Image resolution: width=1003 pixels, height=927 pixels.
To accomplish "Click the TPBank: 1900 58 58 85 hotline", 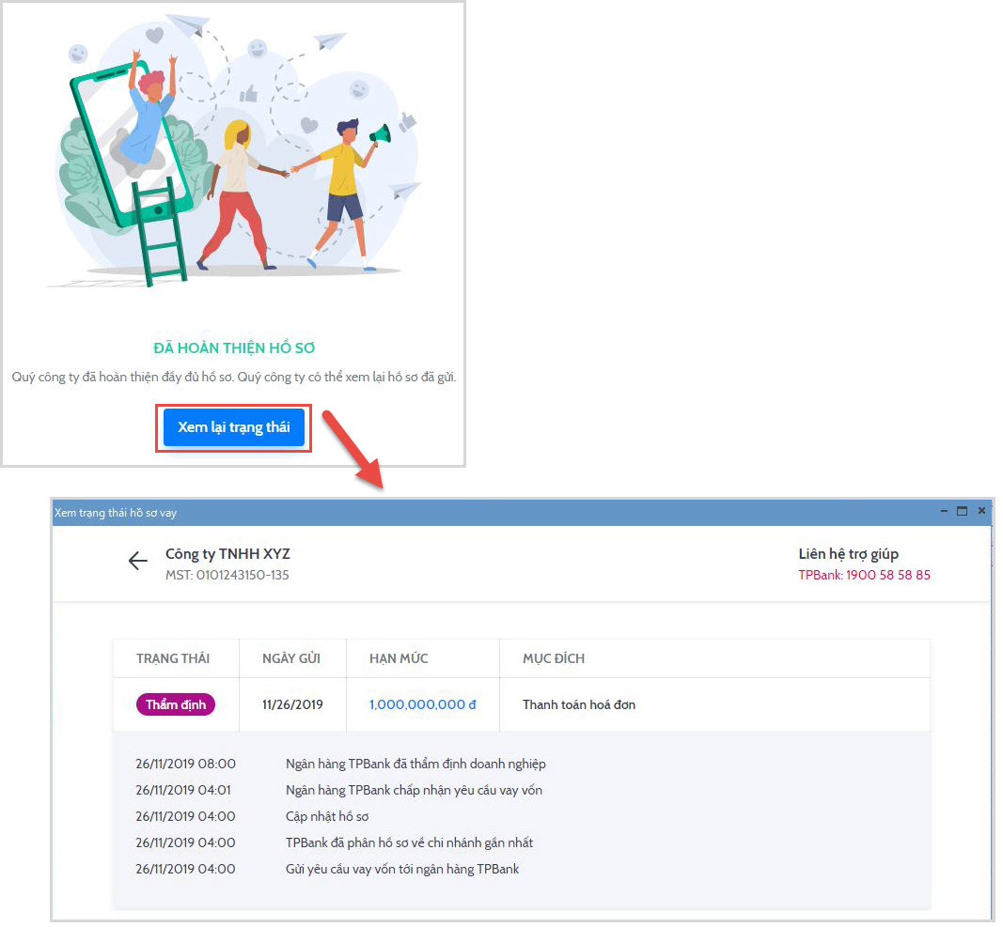I will tap(864, 575).
